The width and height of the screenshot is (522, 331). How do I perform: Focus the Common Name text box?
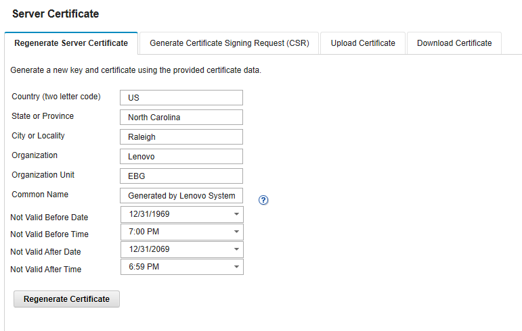[x=181, y=196]
